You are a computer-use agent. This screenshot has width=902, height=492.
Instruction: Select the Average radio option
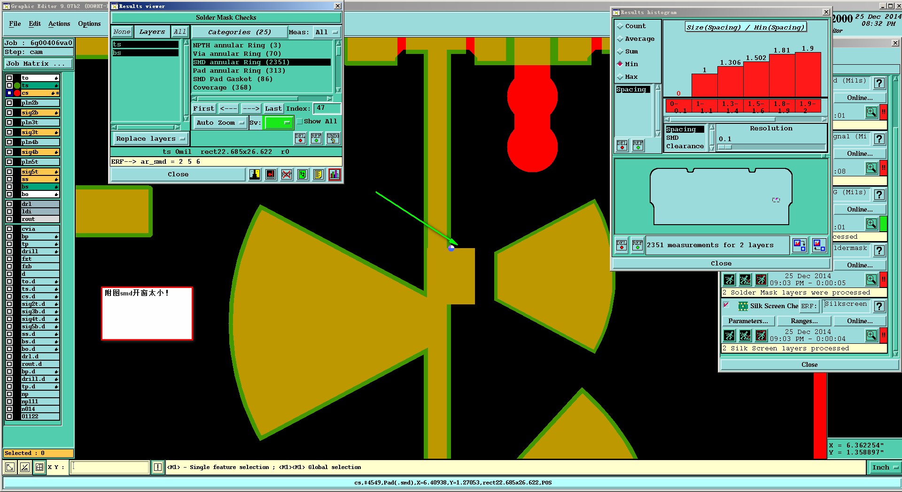click(x=620, y=39)
